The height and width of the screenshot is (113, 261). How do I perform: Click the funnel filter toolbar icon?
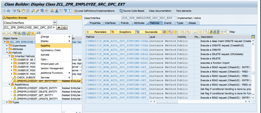tap(65, 11)
